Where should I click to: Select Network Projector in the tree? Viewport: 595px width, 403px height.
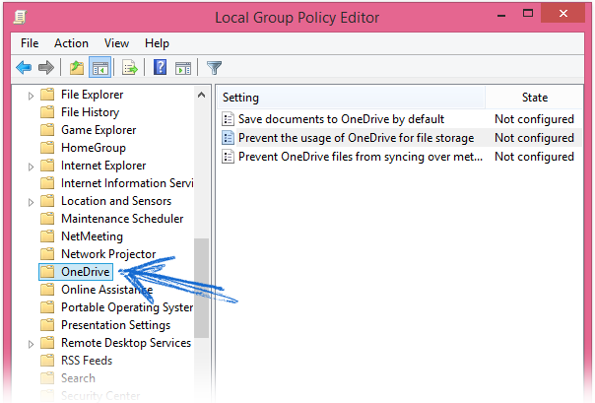(108, 254)
